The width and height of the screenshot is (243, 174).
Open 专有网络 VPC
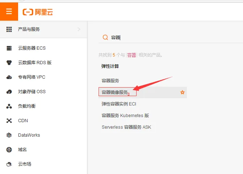pos(32,77)
